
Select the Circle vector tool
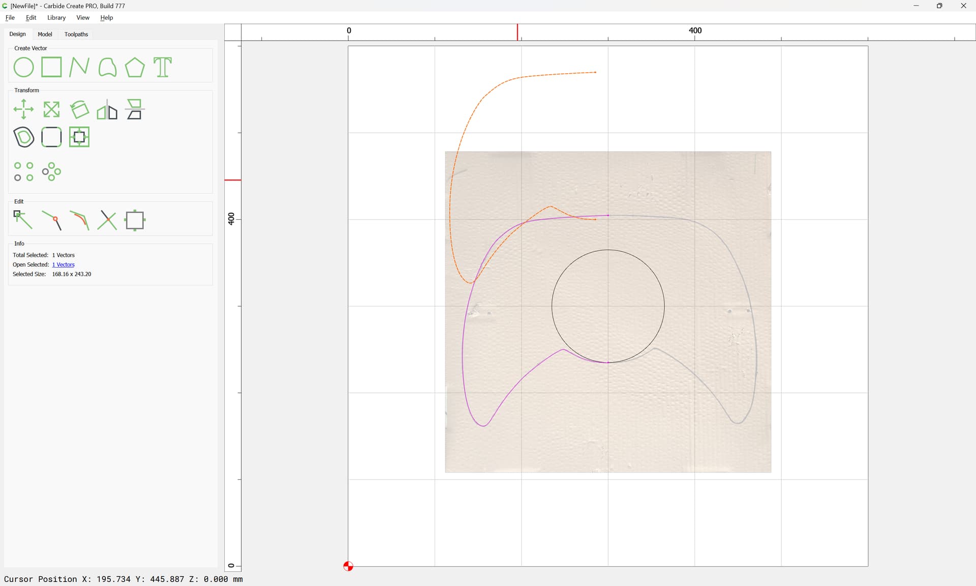click(23, 67)
